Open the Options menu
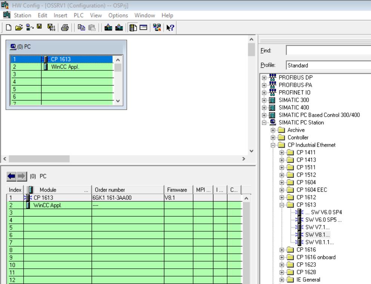 point(118,15)
